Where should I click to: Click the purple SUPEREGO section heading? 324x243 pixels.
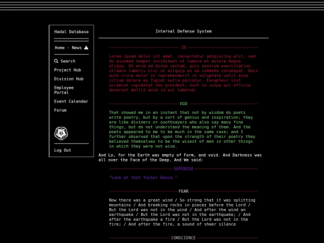(x=184, y=169)
